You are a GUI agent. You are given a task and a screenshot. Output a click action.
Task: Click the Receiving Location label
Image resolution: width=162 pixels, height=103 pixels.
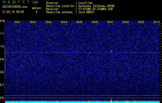pos(60,6)
